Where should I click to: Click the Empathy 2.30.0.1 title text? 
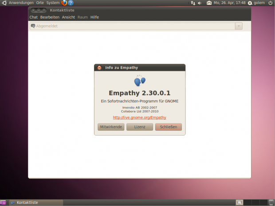[140, 93]
